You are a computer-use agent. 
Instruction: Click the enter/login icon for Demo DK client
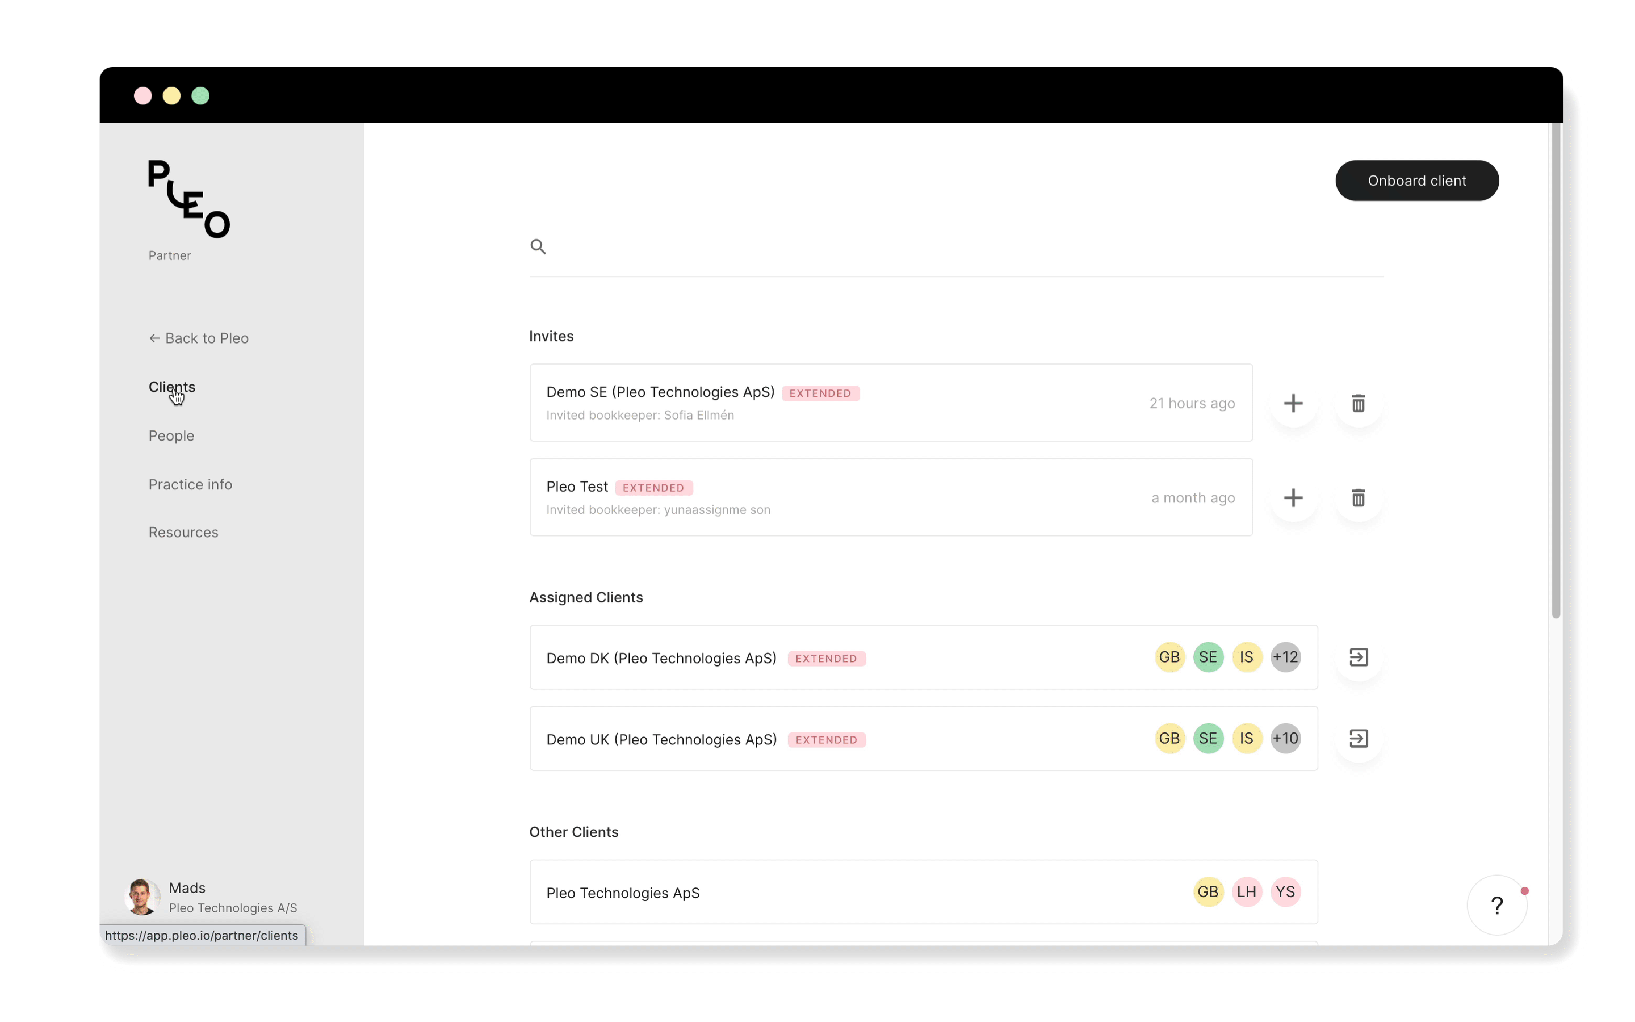[1359, 657]
